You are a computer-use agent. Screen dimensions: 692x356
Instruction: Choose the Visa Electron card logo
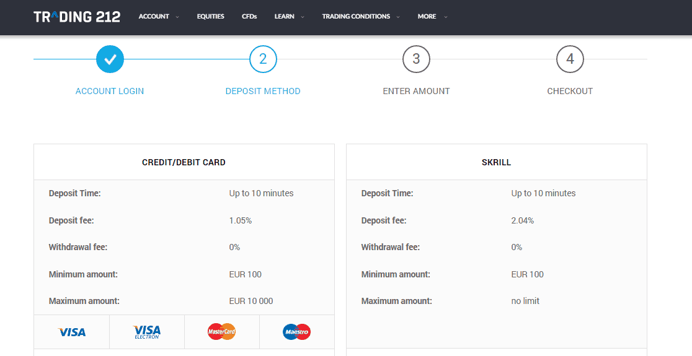pyautogui.click(x=147, y=332)
